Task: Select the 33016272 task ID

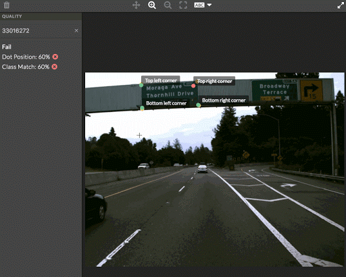Action: click(16, 31)
